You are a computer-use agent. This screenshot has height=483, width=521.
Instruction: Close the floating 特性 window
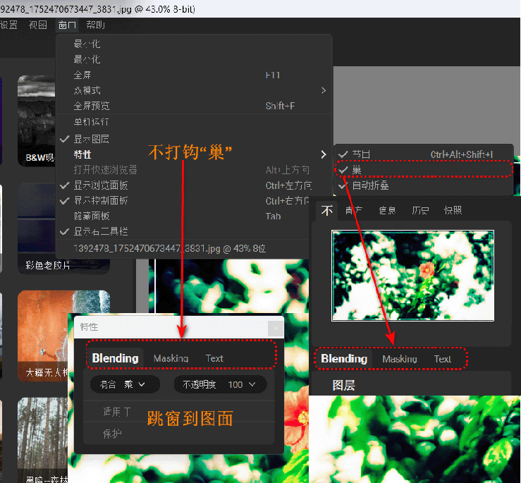coord(276,329)
